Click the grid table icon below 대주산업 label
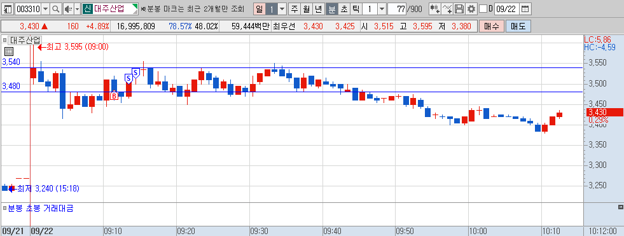This screenshot has height=236, width=624. click(x=9, y=52)
